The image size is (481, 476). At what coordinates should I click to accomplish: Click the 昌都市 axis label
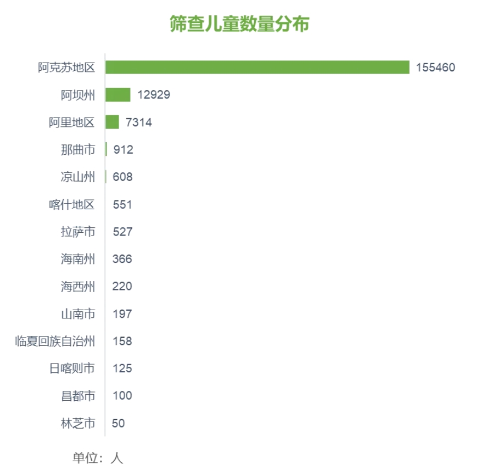(78, 396)
